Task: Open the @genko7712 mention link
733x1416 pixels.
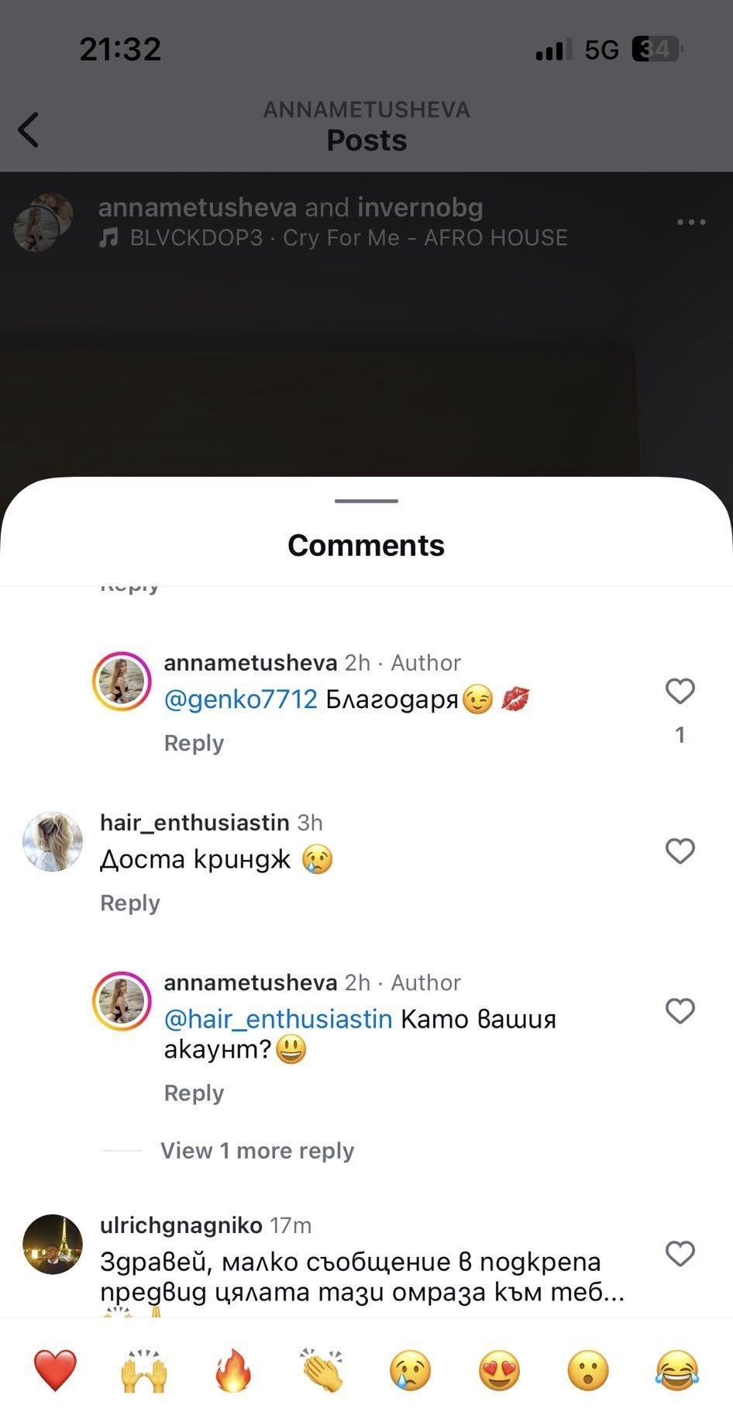Action: click(240, 699)
